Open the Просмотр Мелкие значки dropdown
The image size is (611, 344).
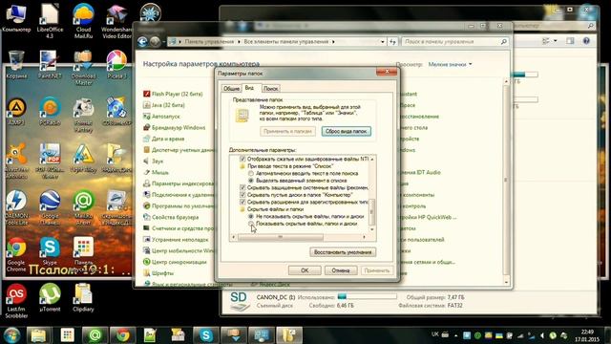click(x=450, y=64)
